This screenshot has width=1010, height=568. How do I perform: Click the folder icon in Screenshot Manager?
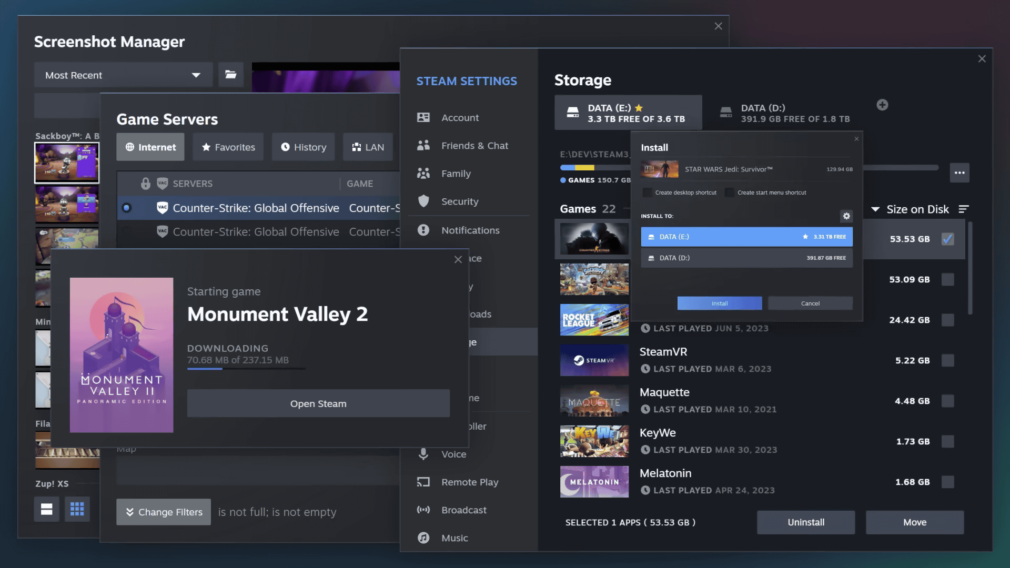click(230, 74)
